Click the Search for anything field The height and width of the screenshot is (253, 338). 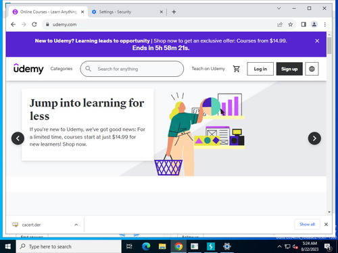coord(132,69)
